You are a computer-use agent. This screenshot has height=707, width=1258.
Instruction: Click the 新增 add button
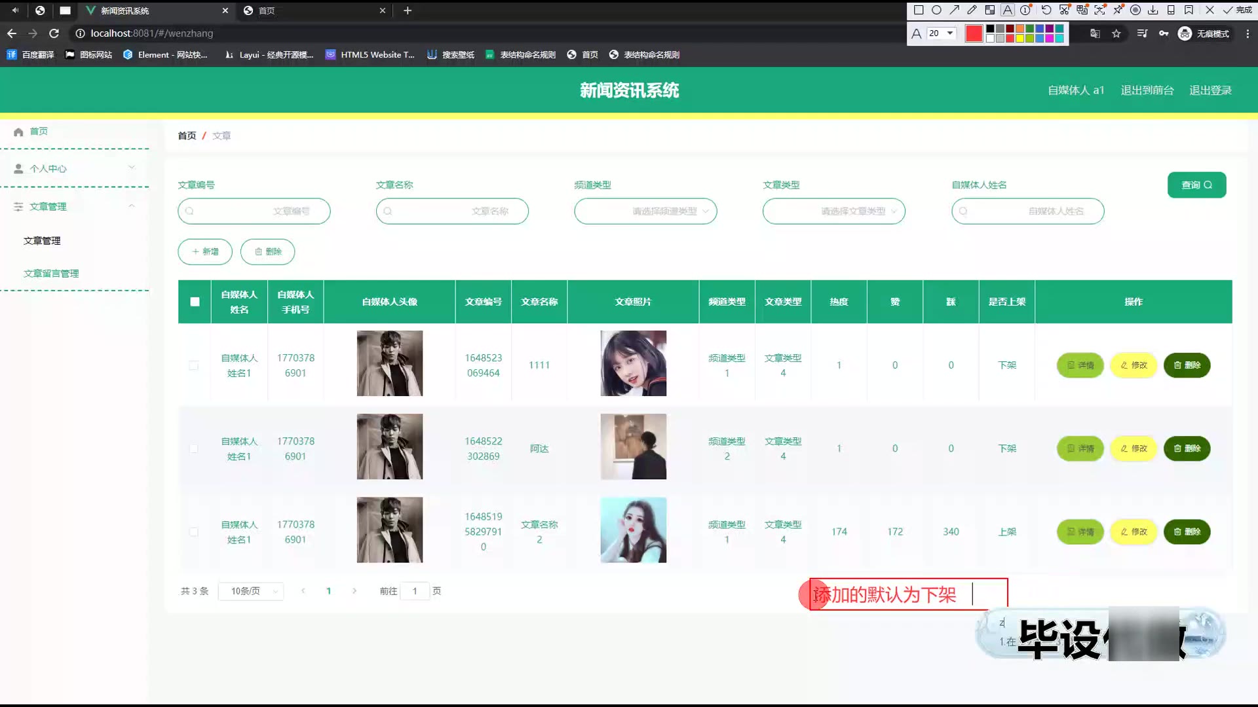point(205,252)
